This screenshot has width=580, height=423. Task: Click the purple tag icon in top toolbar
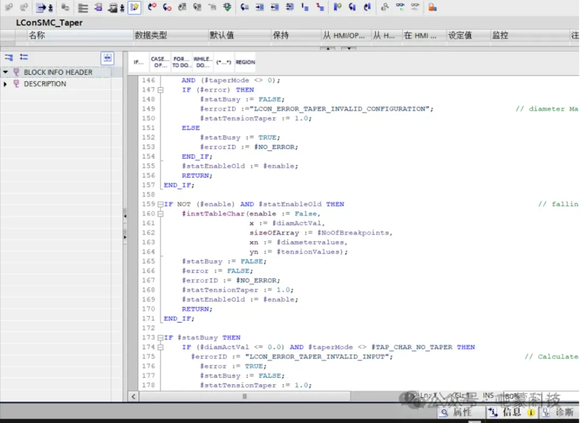pos(98,7)
